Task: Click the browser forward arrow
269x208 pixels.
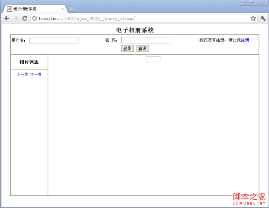Action: (x=16, y=18)
